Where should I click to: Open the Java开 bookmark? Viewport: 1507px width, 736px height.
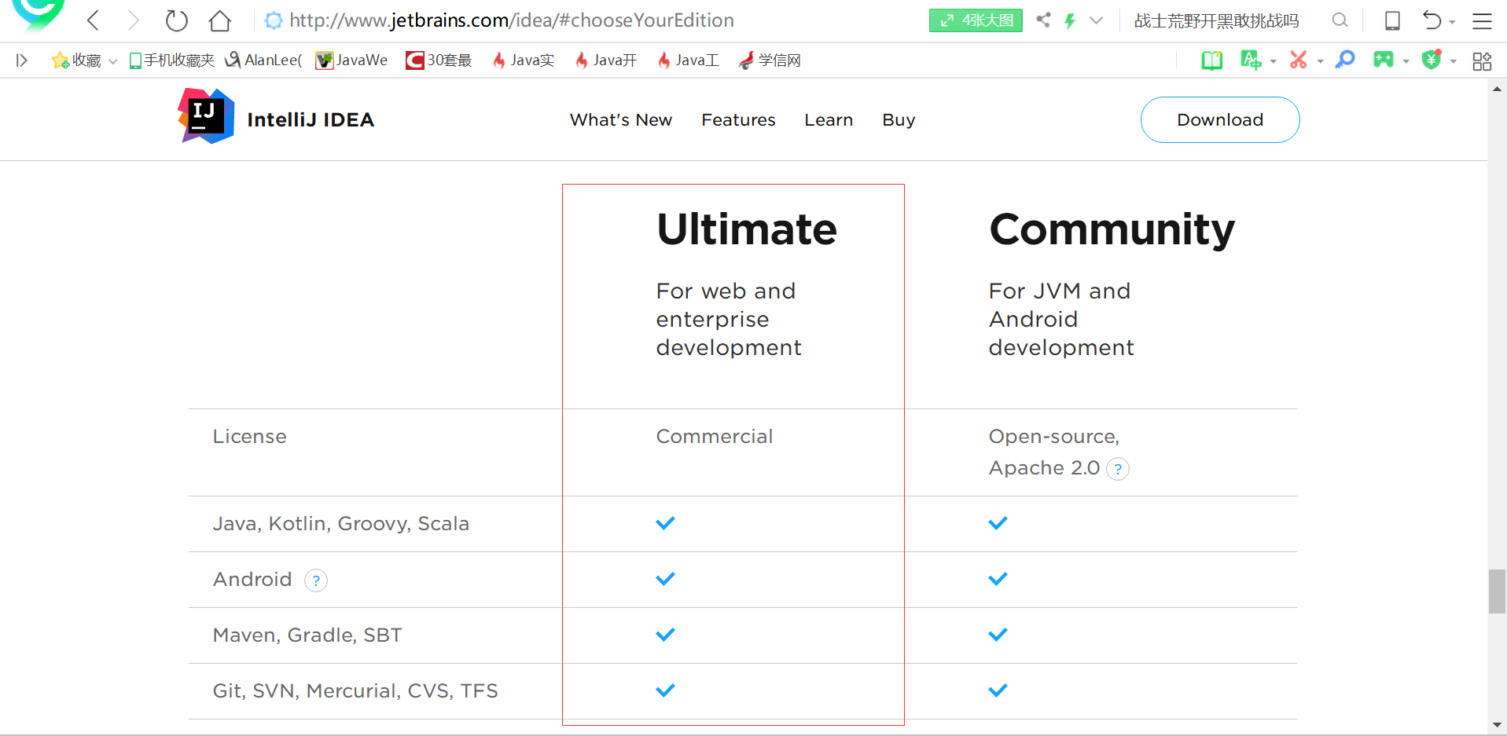pos(606,60)
